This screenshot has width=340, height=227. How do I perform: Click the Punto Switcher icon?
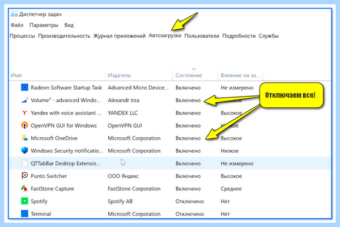(x=24, y=176)
